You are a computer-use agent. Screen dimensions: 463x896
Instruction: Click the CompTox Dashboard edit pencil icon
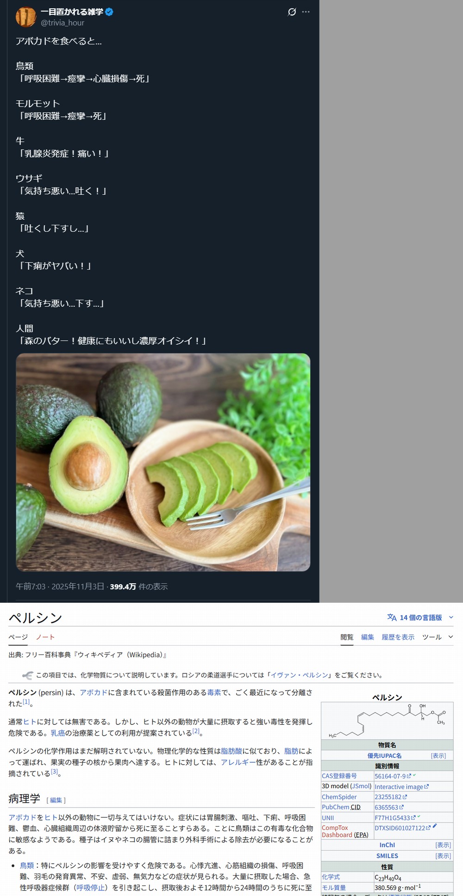point(435,826)
